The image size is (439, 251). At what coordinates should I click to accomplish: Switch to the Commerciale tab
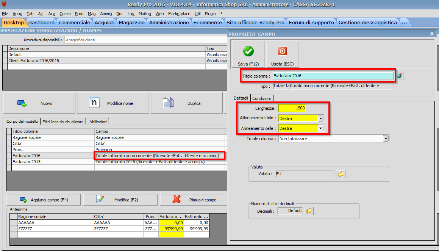tap(75, 22)
